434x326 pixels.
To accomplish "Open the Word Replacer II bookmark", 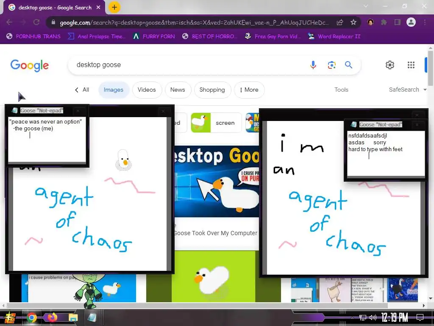I will click(x=334, y=37).
